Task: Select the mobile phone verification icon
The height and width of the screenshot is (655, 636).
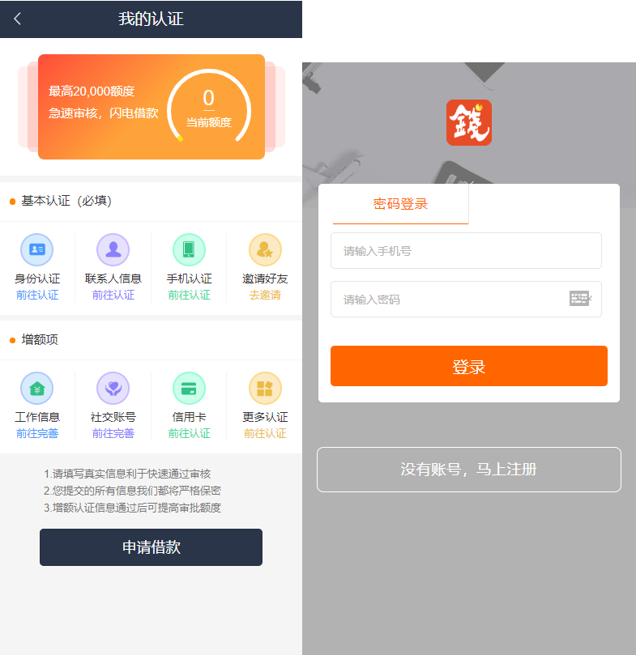Action: coord(189,249)
